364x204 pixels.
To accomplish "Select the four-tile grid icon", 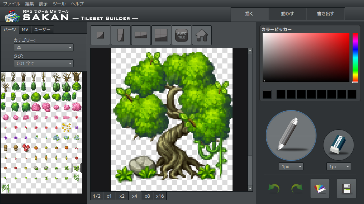I will tap(161, 35).
